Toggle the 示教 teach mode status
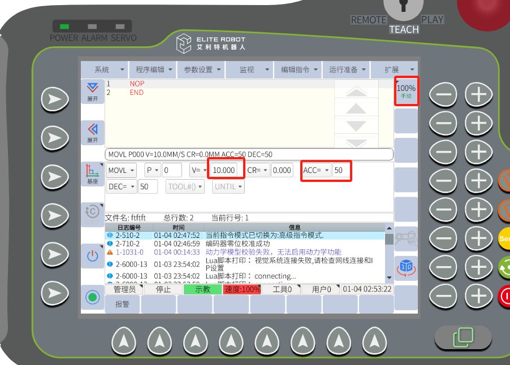Screen dimensions: 510x365 [x=202, y=289]
